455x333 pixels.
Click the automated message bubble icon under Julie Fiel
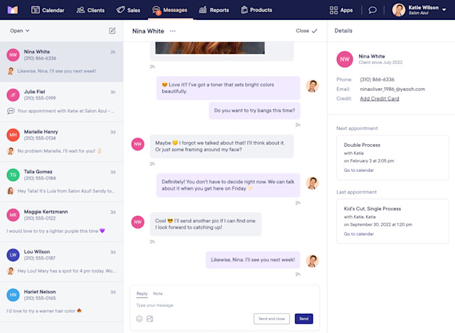pyautogui.click(x=11, y=111)
